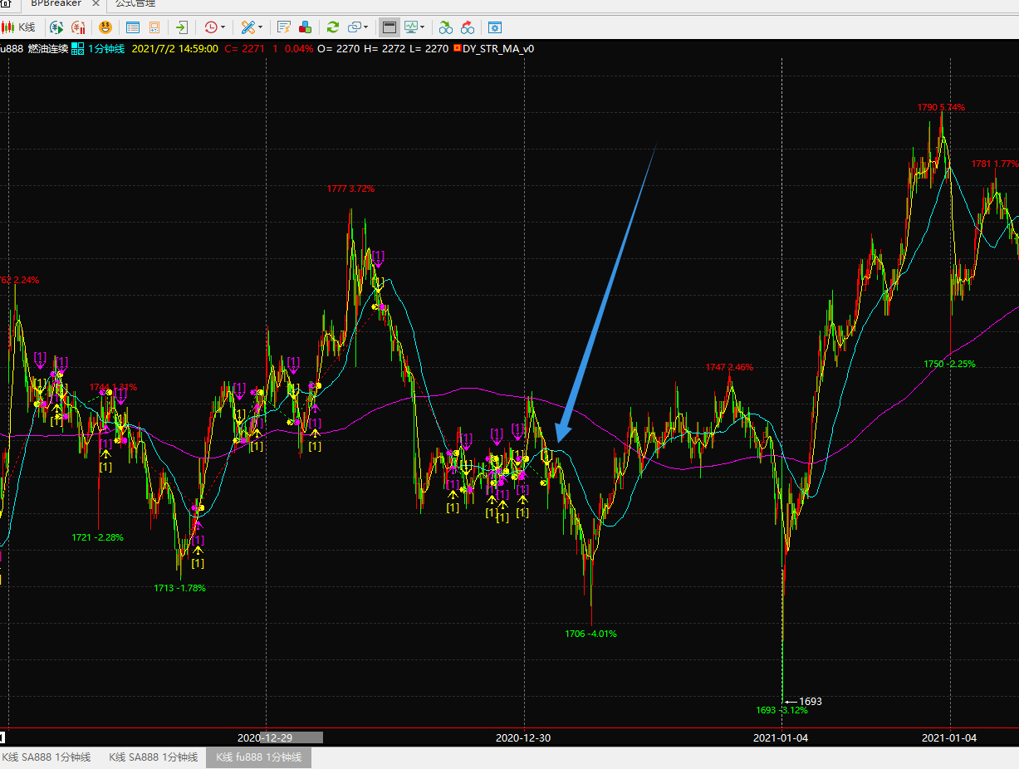Open the window settings gear icon
Image resolution: width=1019 pixels, height=769 pixels.
point(494,27)
